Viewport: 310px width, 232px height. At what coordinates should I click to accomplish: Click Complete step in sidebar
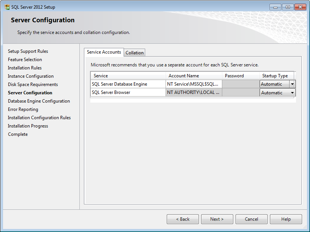[18, 134]
